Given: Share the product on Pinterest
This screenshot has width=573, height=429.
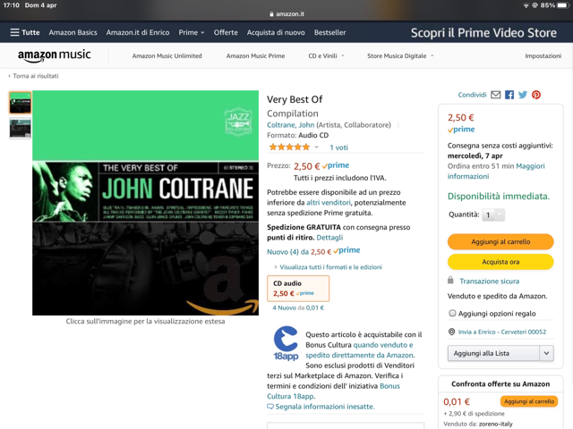Looking at the screenshot, I should 536,95.
